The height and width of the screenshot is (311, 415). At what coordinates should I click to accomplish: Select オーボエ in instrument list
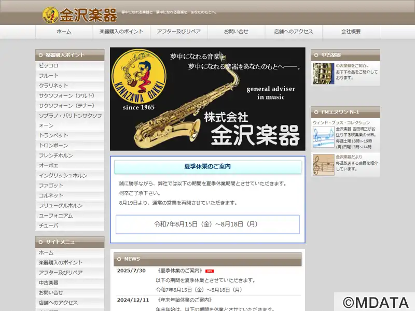point(70,165)
